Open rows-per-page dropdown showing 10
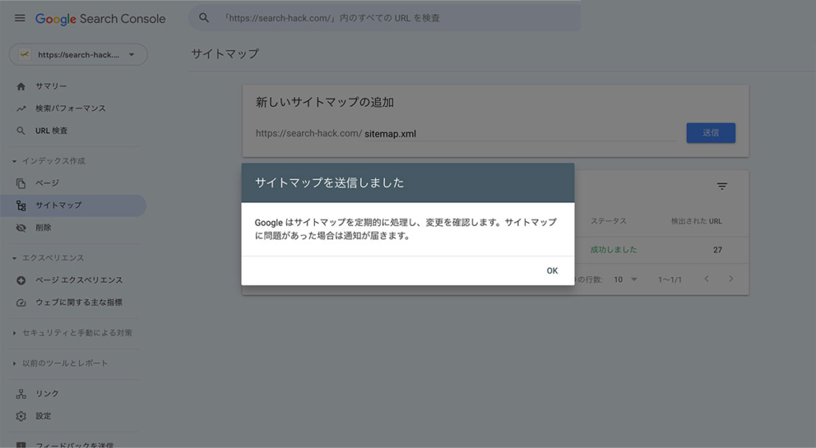The image size is (816, 448). pyautogui.click(x=625, y=279)
